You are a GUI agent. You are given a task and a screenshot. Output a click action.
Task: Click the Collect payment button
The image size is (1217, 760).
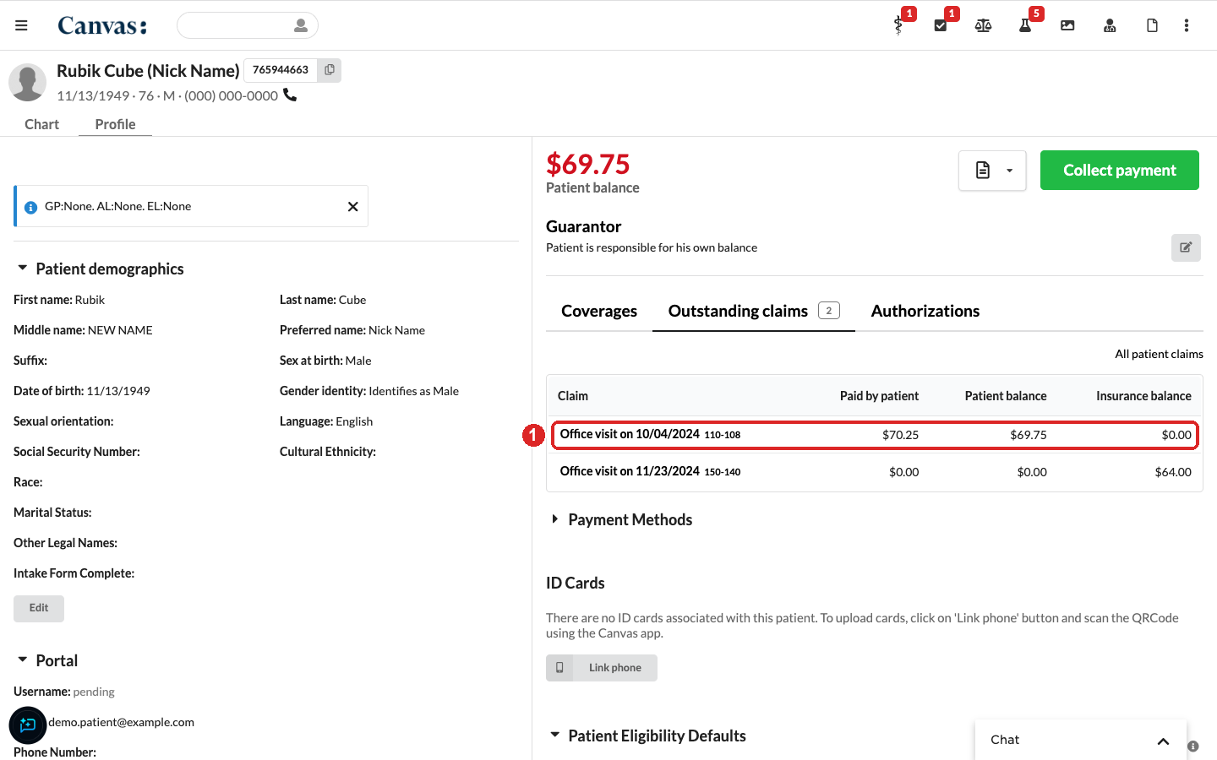[x=1120, y=171]
